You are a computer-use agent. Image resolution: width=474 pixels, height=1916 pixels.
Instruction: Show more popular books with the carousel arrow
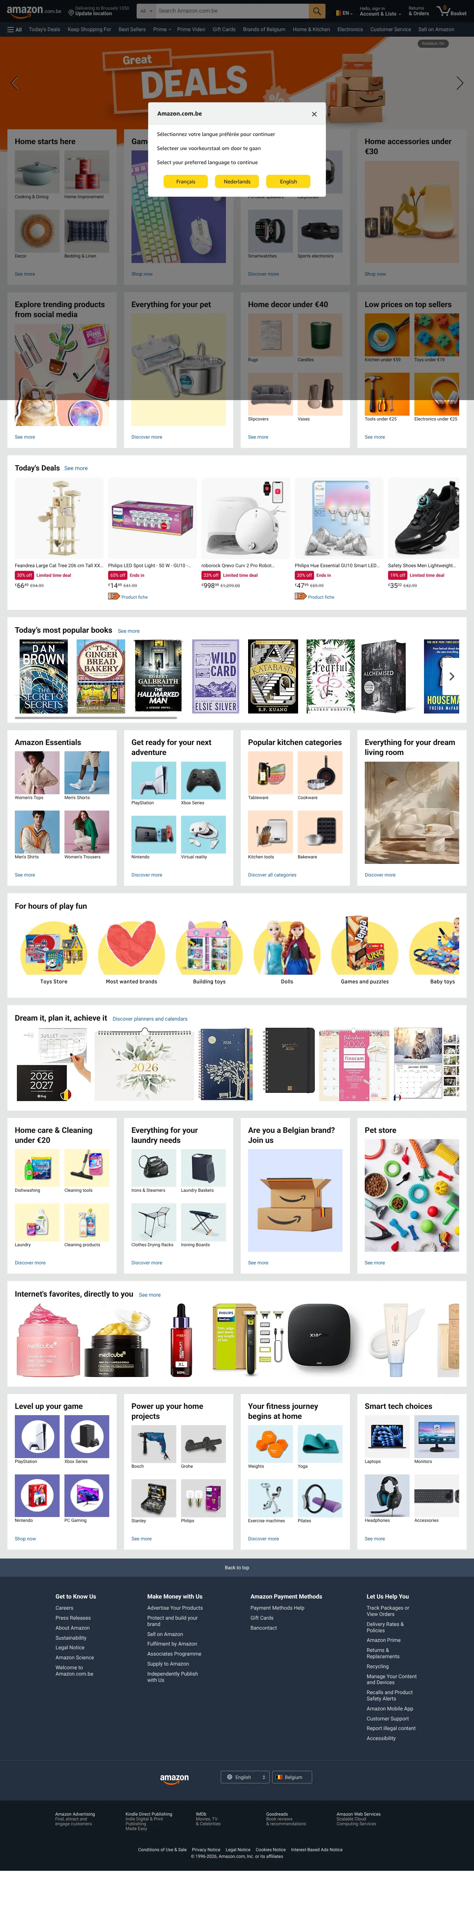tap(451, 677)
